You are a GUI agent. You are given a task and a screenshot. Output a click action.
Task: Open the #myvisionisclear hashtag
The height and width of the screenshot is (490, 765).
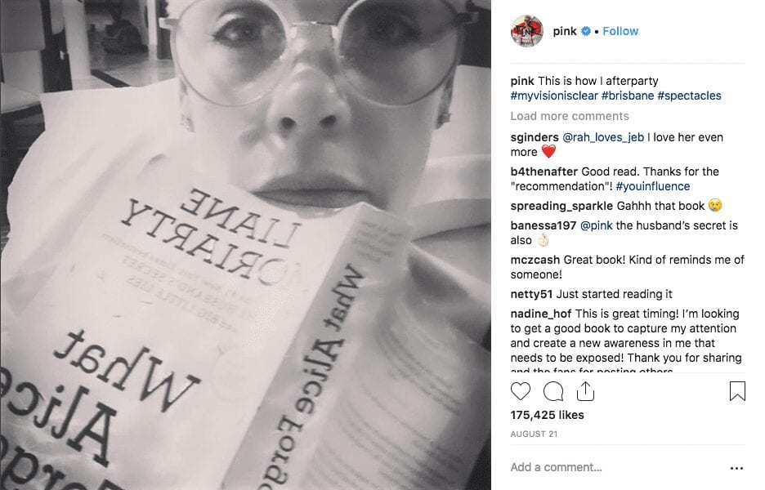554,96
